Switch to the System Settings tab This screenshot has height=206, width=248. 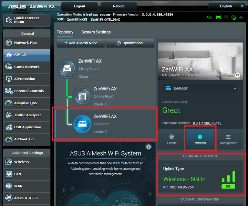(x=96, y=32)
